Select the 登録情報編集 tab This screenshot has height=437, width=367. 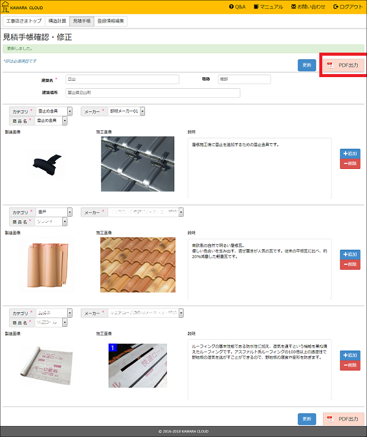(111, 21)
